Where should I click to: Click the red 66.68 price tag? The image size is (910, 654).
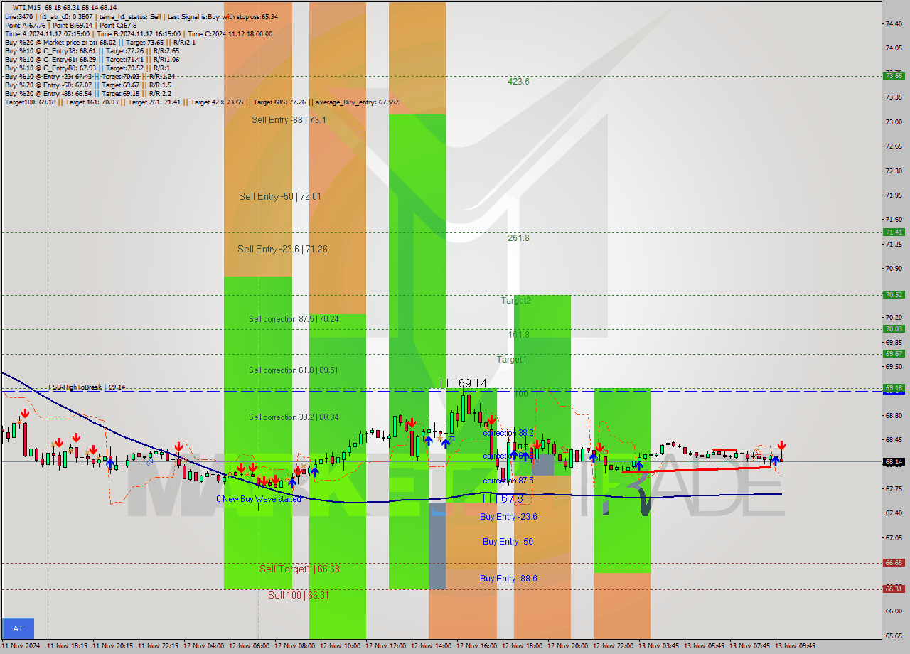pos(893,563)
